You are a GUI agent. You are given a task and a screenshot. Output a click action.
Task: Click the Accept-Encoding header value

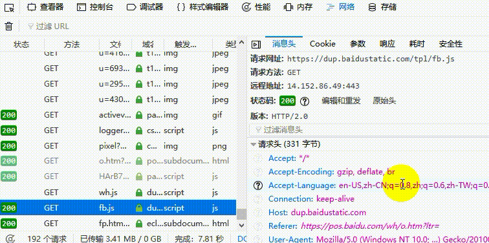(x=366, y=172)
